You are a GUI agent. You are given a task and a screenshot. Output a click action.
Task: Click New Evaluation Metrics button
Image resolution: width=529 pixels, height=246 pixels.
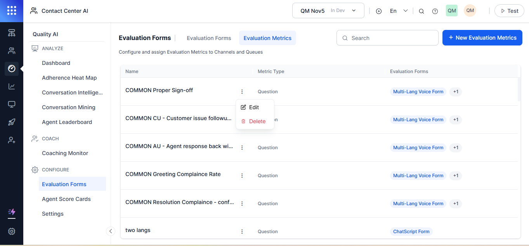tap(482, 38)
